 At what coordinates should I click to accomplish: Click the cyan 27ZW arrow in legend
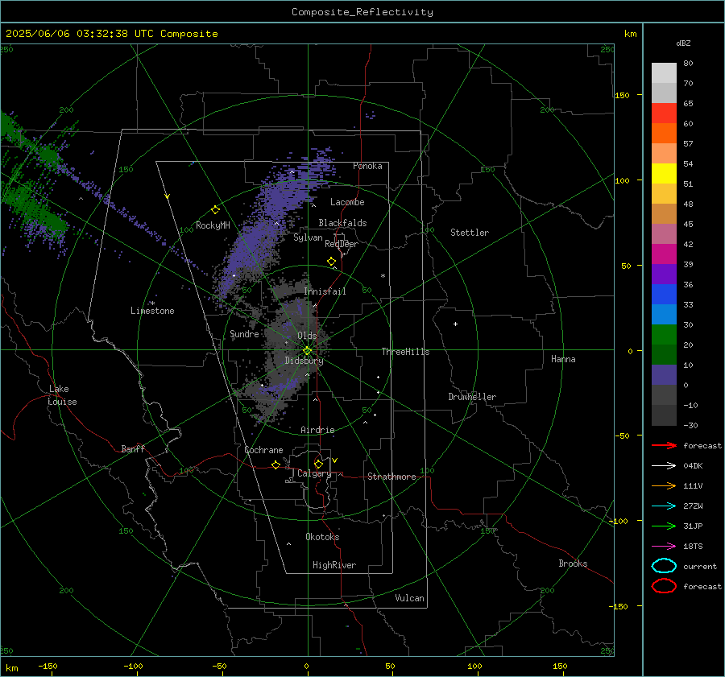664,506
